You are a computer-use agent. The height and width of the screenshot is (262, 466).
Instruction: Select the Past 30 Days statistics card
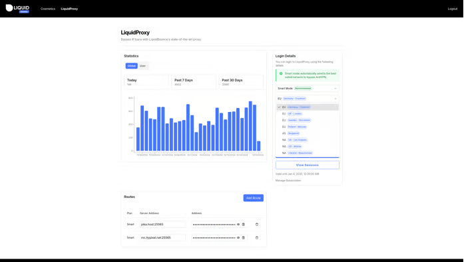click(x=241, y=82)
